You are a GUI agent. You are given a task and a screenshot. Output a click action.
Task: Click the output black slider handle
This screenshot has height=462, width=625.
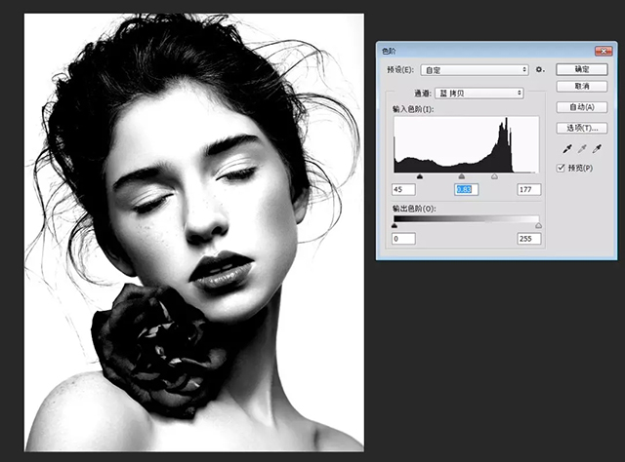click(x=394, y=225)
